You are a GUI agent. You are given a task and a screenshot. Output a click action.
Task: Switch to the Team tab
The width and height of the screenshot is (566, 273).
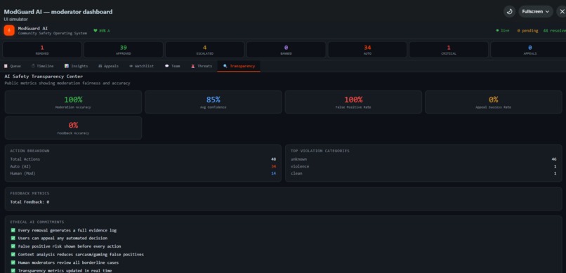click(172, 66)
